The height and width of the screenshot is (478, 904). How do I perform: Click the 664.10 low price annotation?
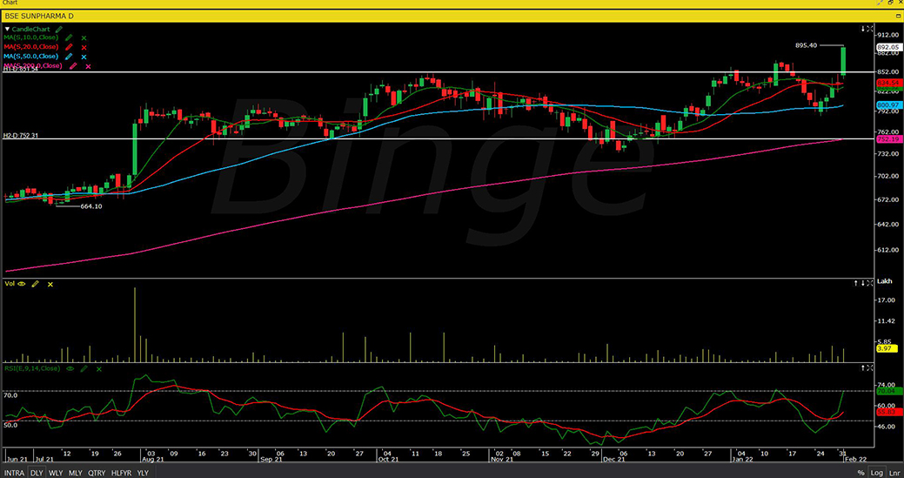pyautogui.click(x=91, y=205)
